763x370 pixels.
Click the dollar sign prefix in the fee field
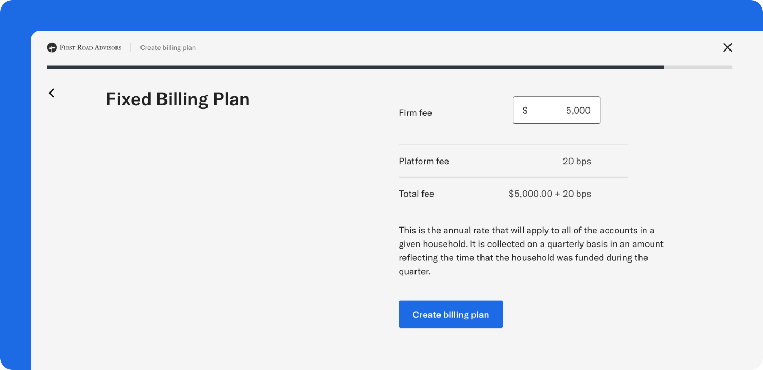pos(525,110)
